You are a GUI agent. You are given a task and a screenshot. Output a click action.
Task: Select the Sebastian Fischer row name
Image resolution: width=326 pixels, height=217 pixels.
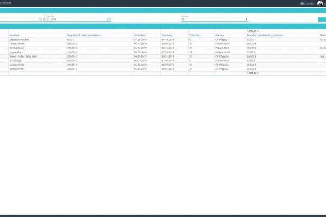19,40
